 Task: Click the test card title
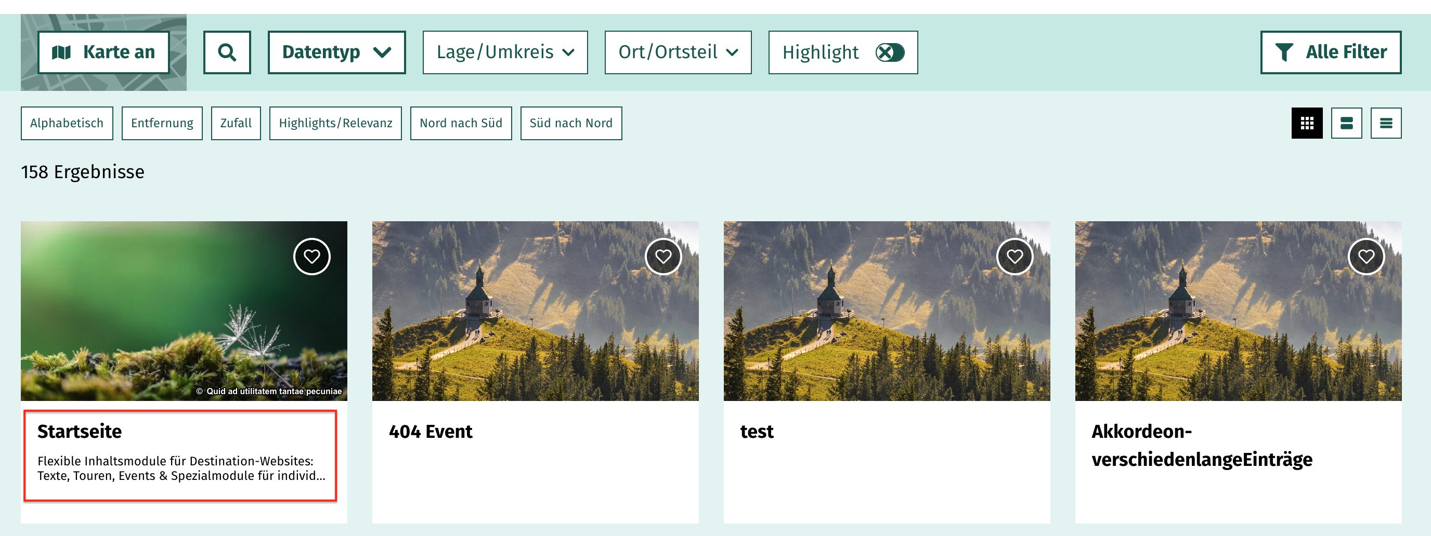pos(757,431)
